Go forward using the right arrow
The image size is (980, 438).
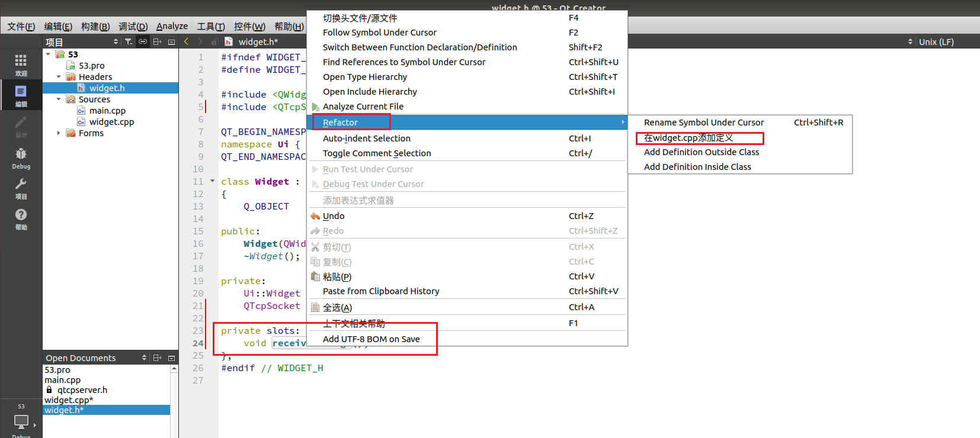(200, 41)
